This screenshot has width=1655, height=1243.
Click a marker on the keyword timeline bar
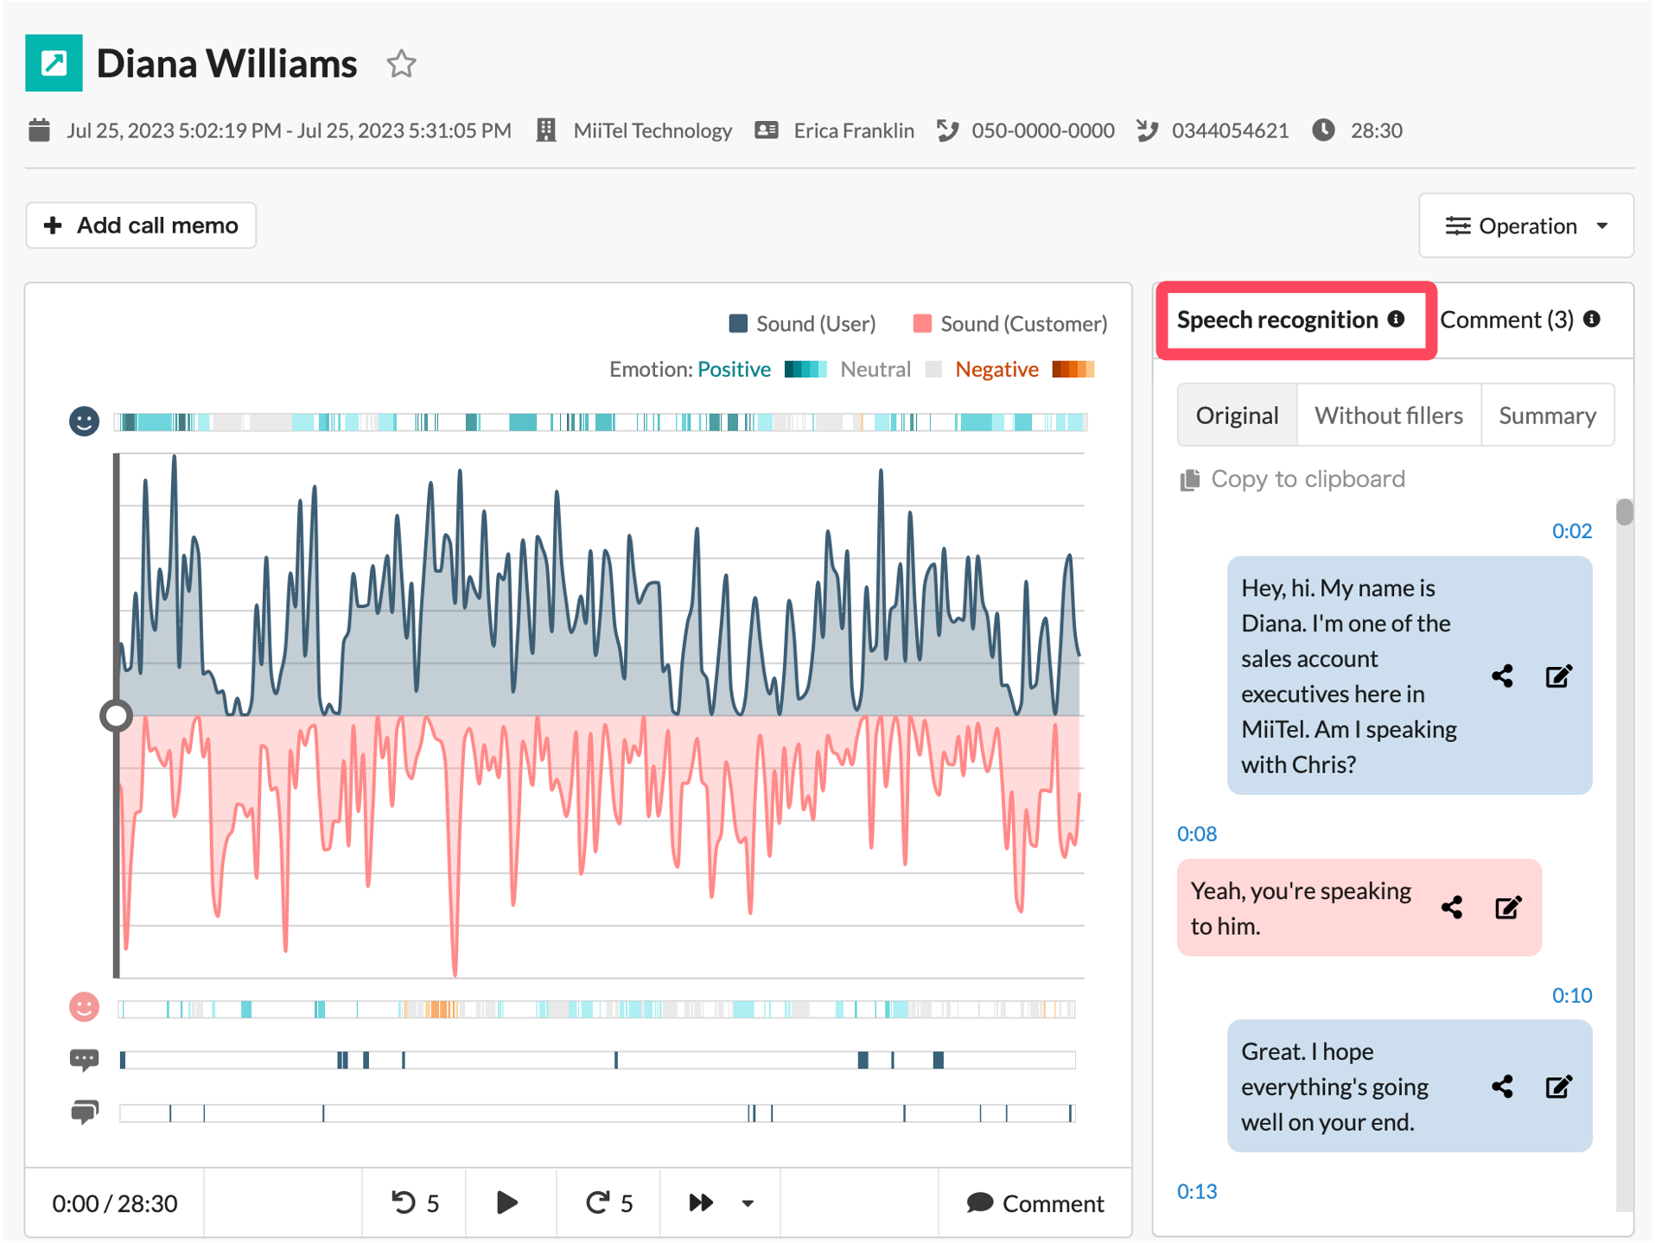point(862,1061)
